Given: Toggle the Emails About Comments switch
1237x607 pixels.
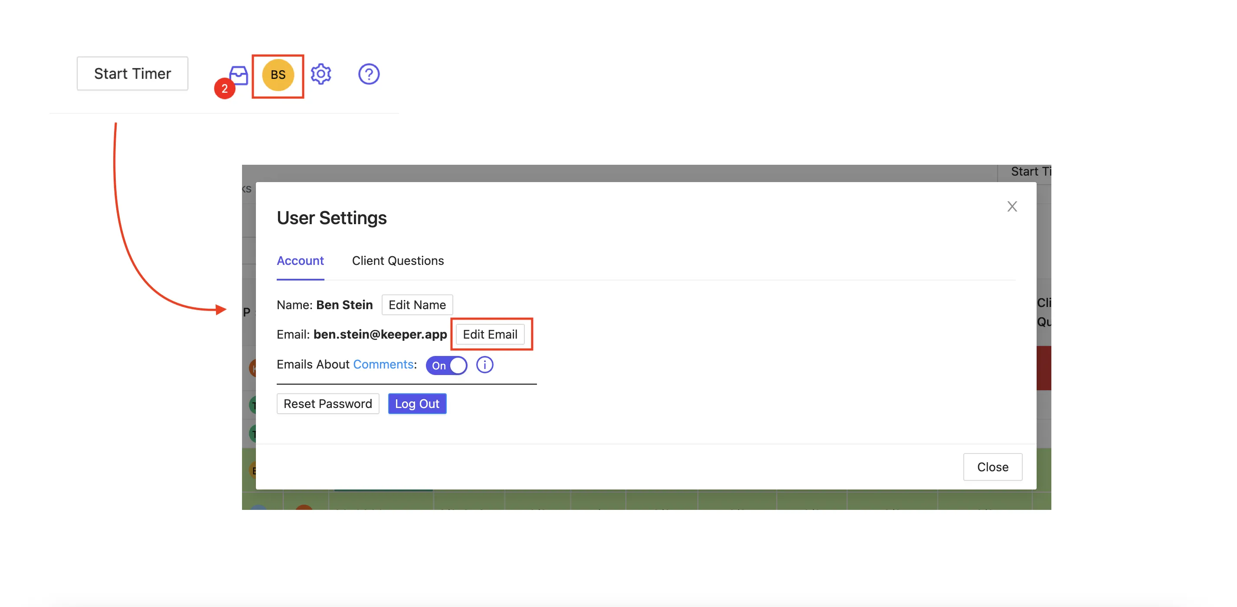Looking at the screenshot, I should click(446, 365).
